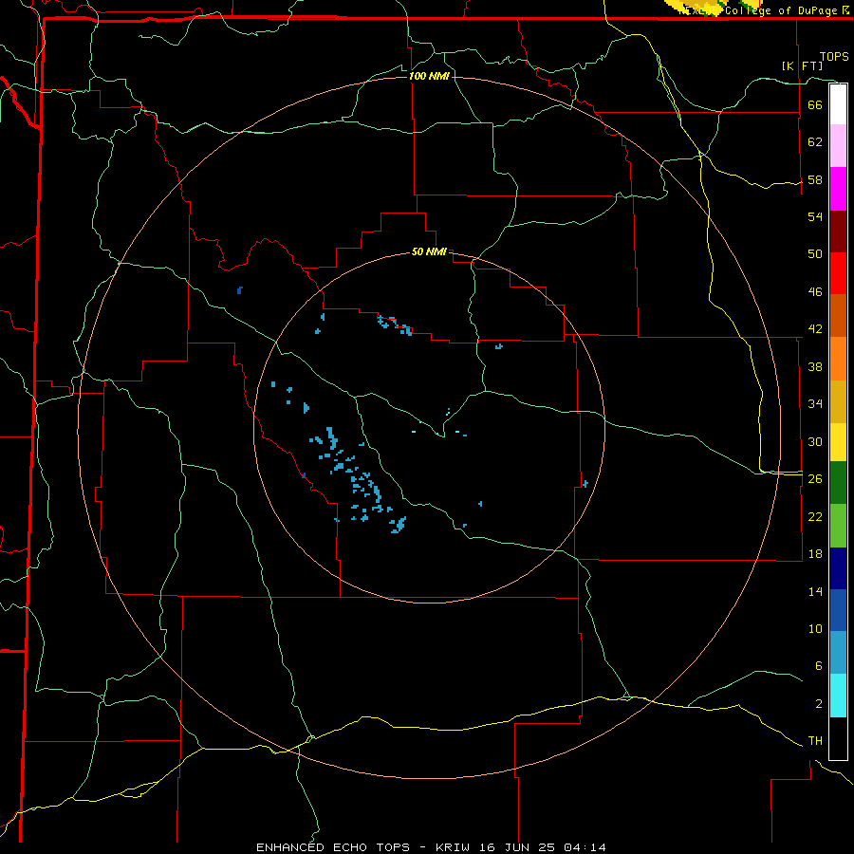This screenshot has height=854, width=854.
Task: Click the "42" scale value
Action: (815, 329)
